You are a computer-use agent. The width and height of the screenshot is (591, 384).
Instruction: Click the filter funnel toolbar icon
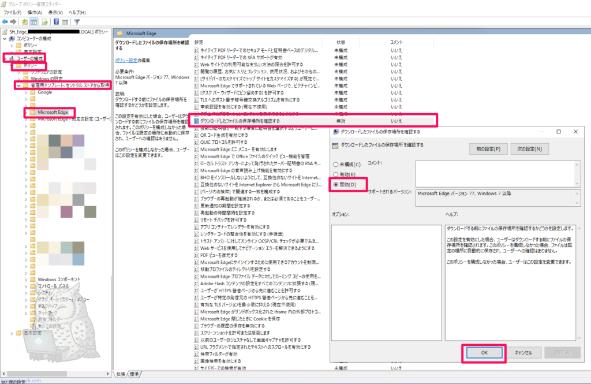point(77,22)
